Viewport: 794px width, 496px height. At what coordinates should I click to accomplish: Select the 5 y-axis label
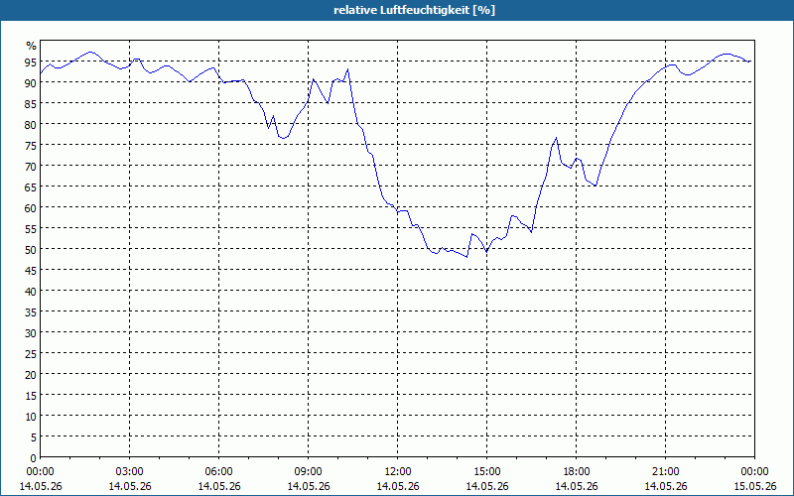coord(34,437)
